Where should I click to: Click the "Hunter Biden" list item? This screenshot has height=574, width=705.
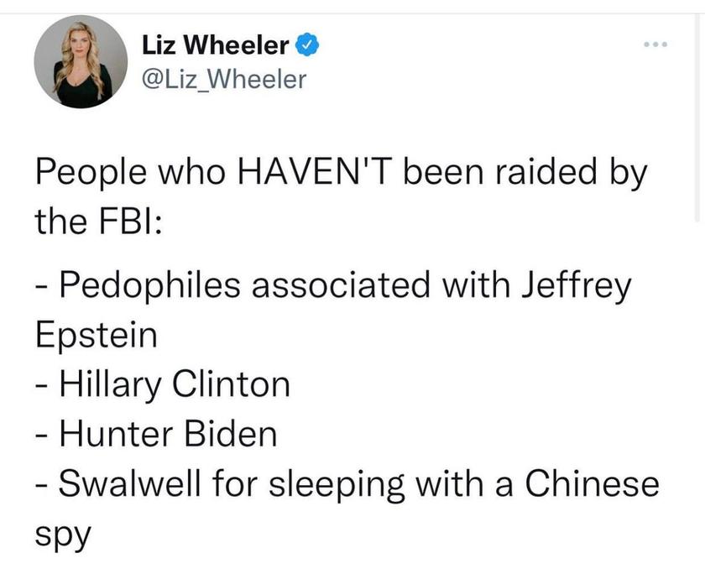(x=168, y=434)
